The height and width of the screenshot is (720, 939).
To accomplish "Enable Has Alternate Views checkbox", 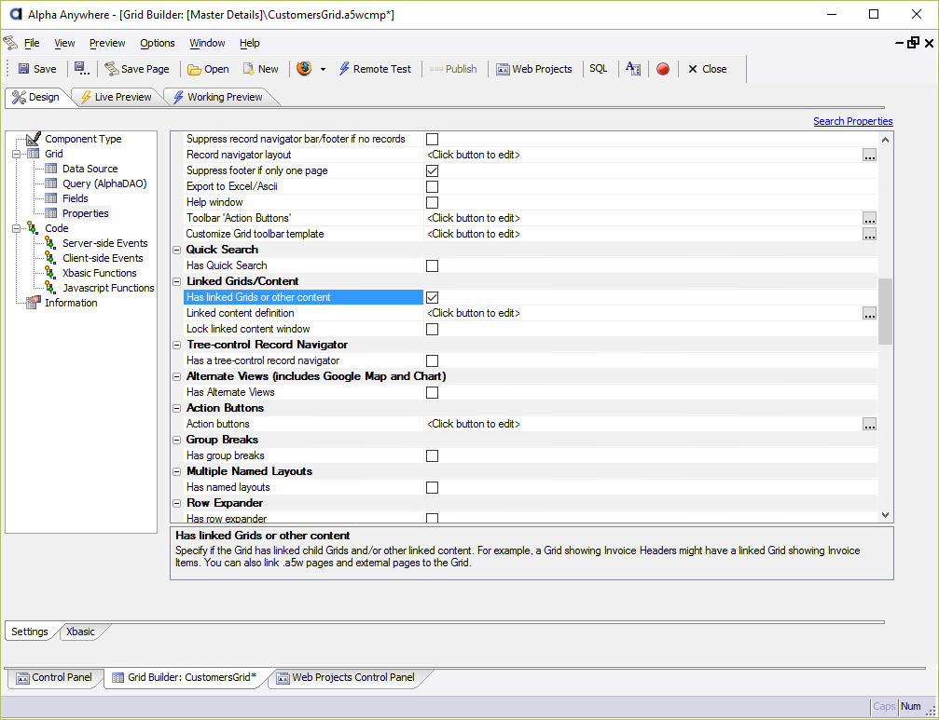I will click(432, 393).
